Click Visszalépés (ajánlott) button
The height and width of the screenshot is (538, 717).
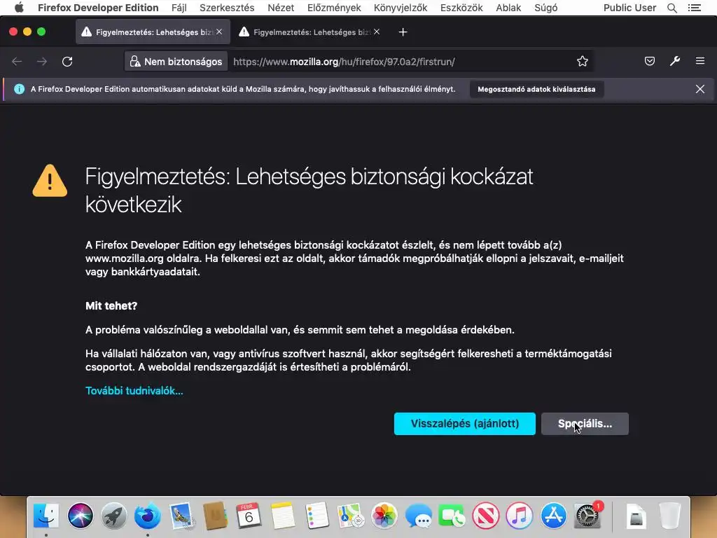coord(465,424)
